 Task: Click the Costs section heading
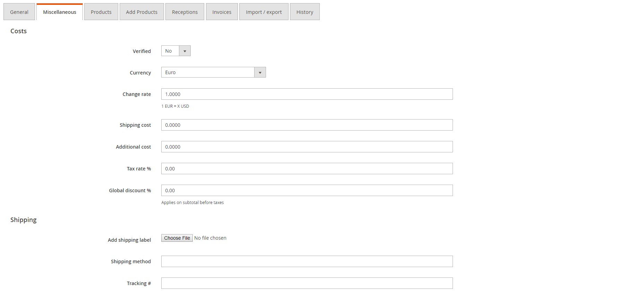coord(18,31)
